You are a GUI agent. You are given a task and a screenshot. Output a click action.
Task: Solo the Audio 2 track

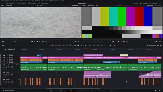(x=9, y=74)
